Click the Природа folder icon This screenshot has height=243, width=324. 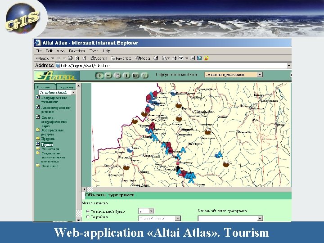(x=38, y=138)
